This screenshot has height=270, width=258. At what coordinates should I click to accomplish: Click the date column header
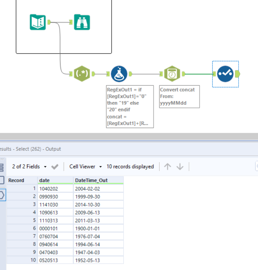coord(56,180)
